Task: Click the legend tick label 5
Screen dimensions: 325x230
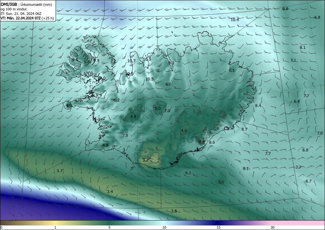Action: tap(109, 228)
